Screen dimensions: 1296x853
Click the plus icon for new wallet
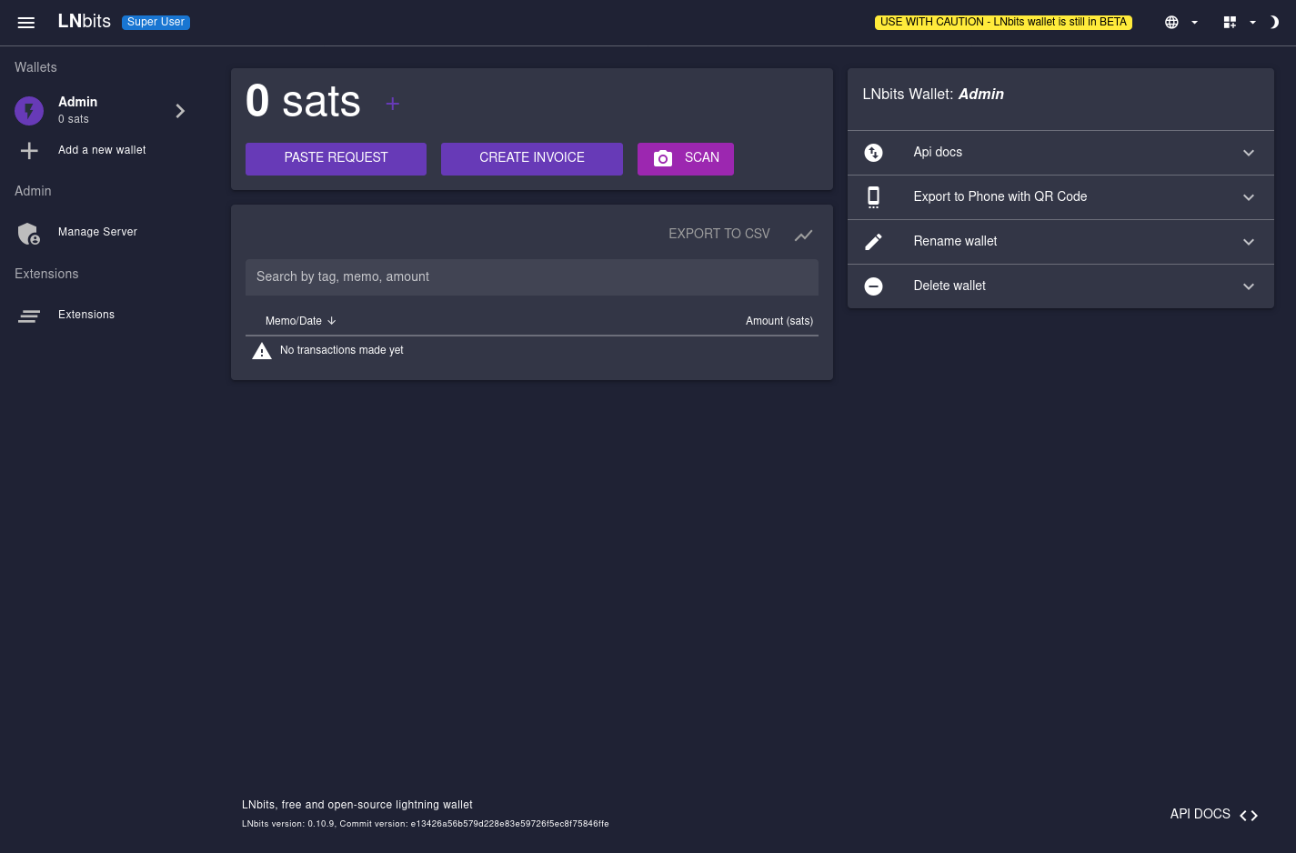29,151
